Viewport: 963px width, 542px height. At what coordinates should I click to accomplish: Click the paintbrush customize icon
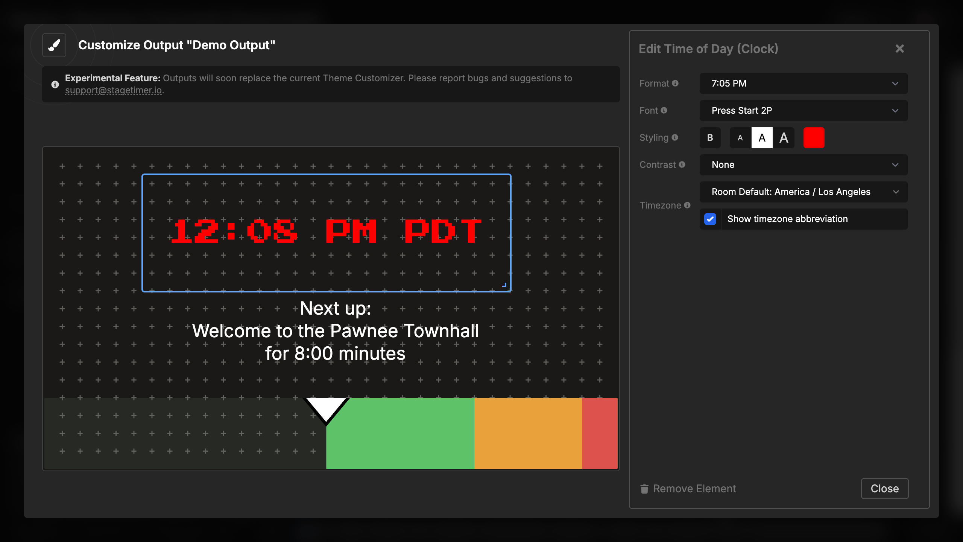point(54,45)
